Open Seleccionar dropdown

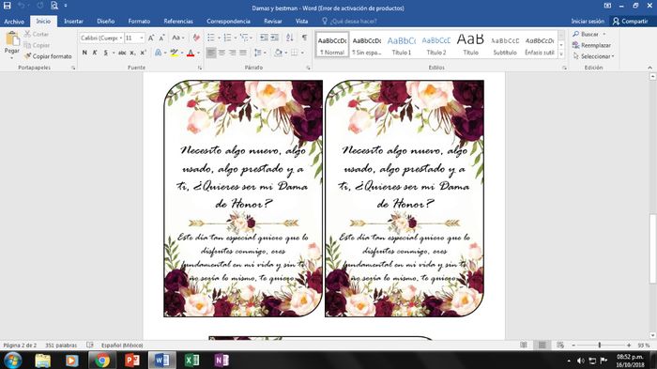[x=593, y=55]
